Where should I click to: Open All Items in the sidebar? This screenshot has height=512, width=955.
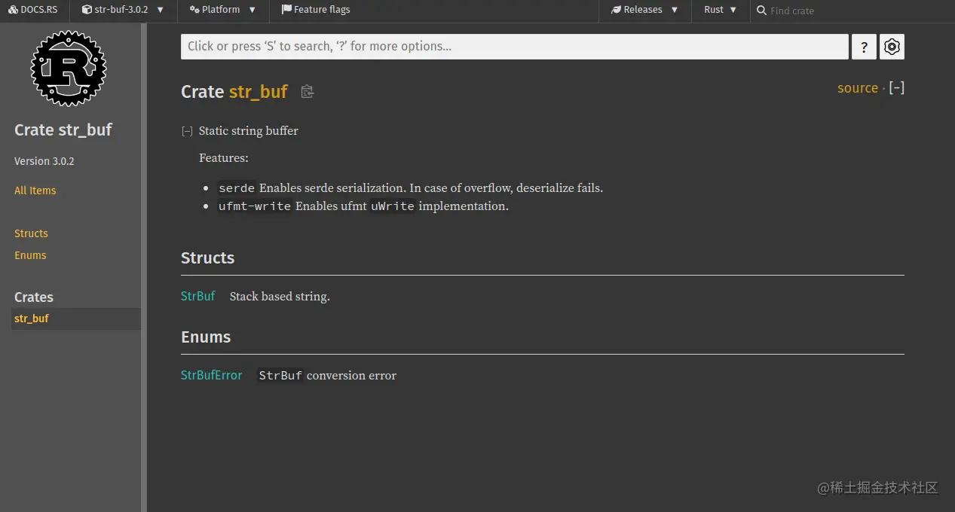click(35, 190)
